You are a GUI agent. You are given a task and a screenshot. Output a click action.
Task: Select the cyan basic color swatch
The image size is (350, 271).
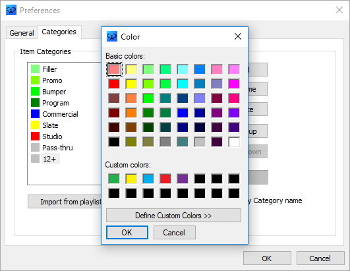click(x=183, y=84)
